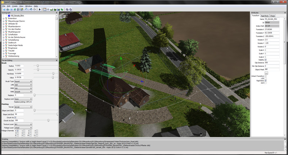Click the second green terrain tool icon
Screen dimensions: 288x155
55,9
